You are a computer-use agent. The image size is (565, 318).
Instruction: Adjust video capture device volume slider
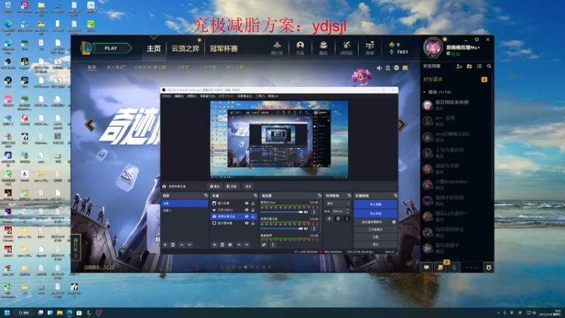point(282,228)
